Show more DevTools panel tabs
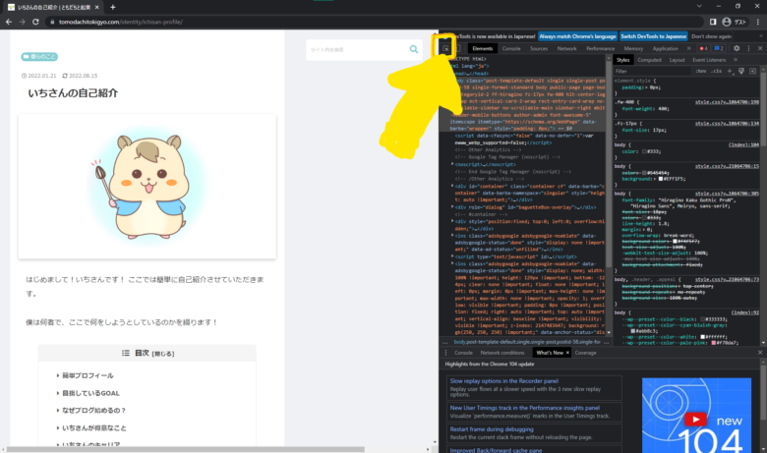The image size is (767, 453). point(689,48)
